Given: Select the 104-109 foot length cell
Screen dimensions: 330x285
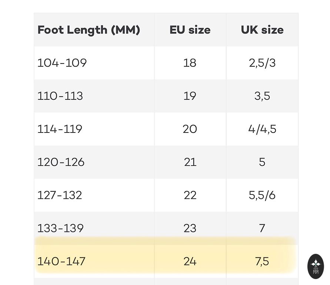Looking at the screenshot, I should (62, 63).
